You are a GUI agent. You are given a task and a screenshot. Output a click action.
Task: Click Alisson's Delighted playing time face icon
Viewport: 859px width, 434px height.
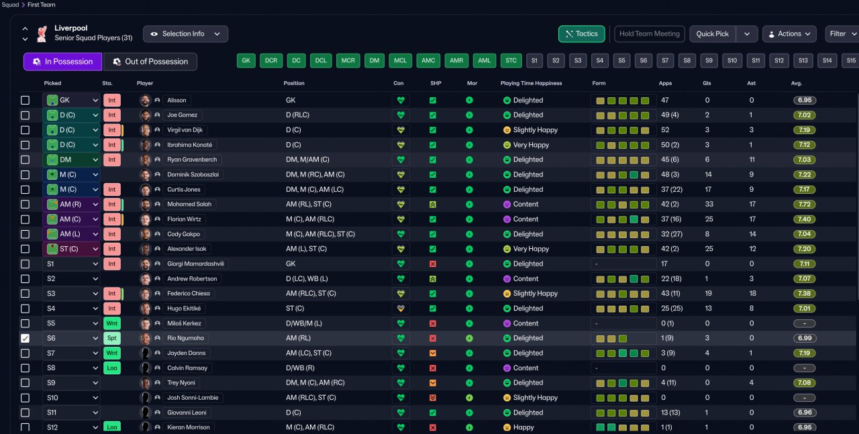click(x=507, y=101)
